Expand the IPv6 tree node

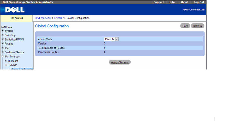click(3, 48)
